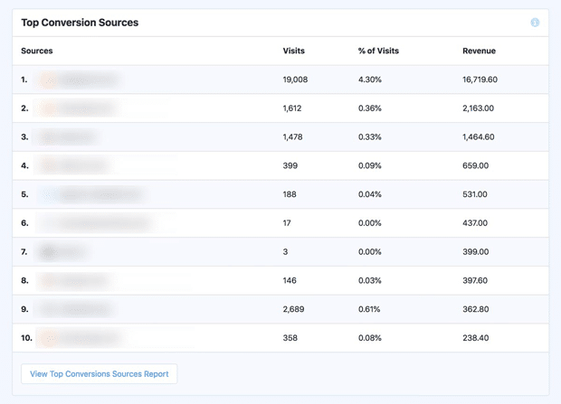Select the 0.33% value
The width and height of the screenshot is (561, 404).
370,137
